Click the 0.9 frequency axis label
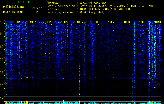This screenshot has width=164, height=104. [x=2, y=60]
